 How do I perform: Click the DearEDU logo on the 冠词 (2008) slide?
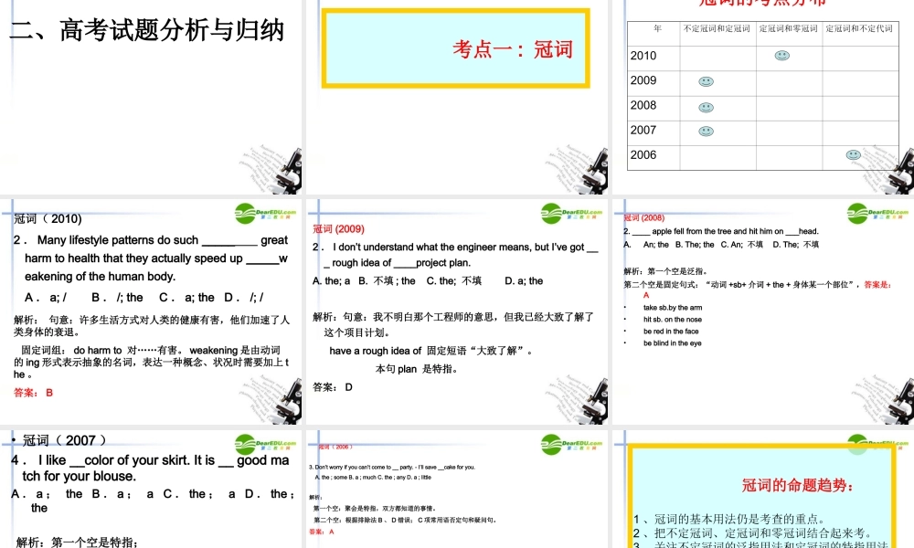click(877, 214)
